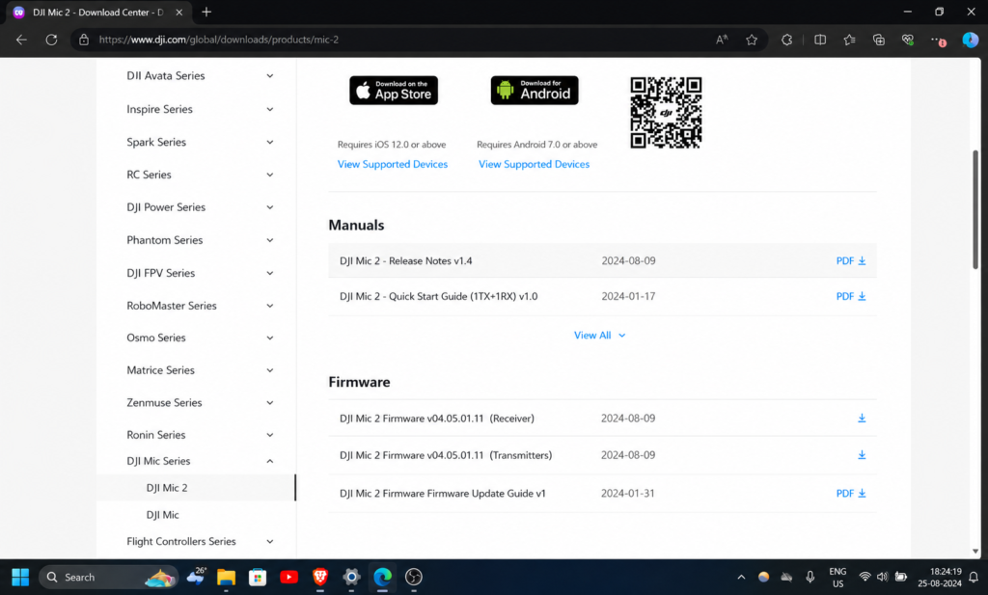
Task: Open File Explorer from taskbar
Action: [226, 577]
